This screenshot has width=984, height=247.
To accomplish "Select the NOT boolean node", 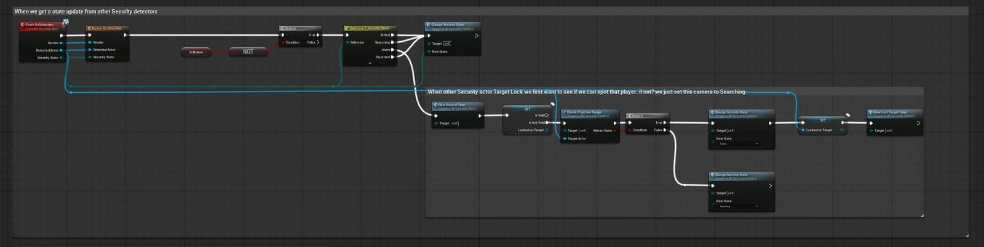I will pos(248,52).
